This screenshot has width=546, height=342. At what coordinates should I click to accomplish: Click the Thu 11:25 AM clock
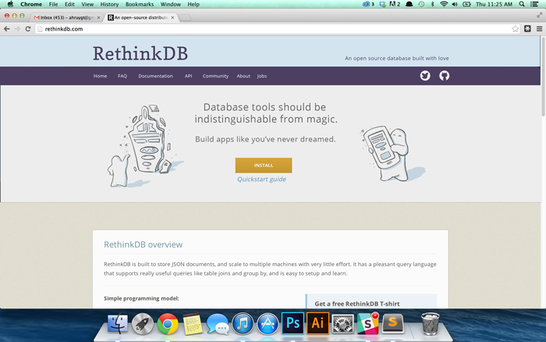pyautogui.click(x=494, y=4)
